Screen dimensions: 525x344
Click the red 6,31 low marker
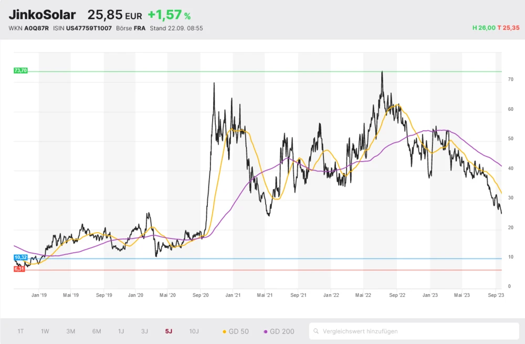click(19, 269)
